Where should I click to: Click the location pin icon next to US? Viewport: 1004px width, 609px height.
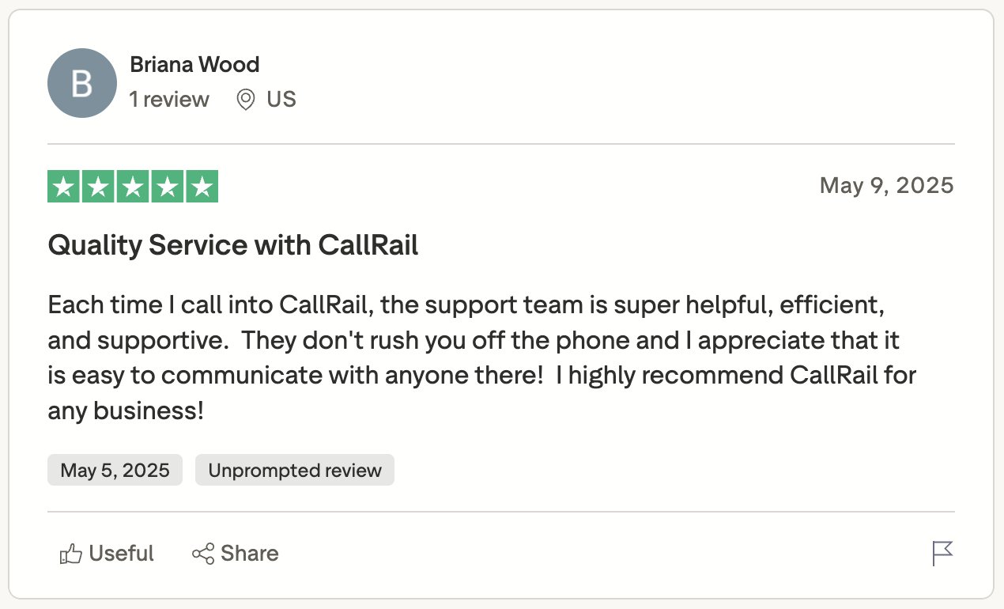[245, 100]
